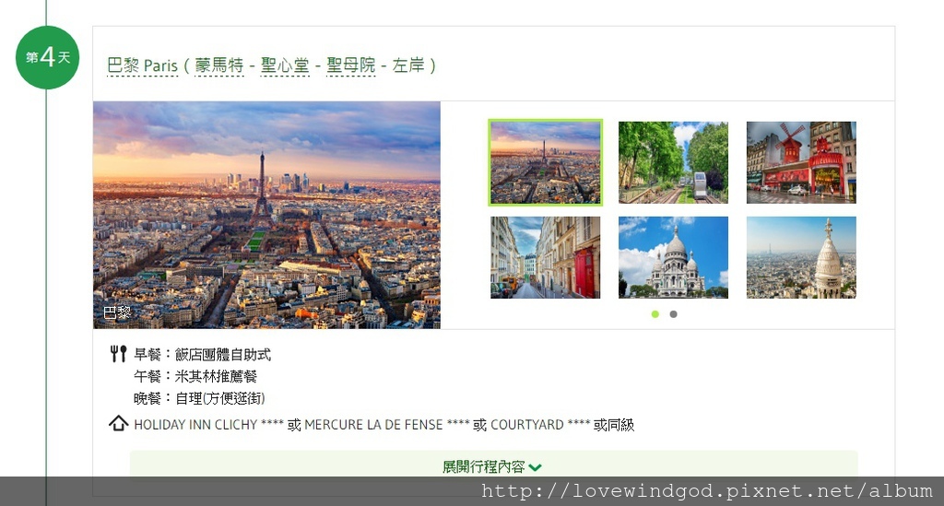Switch to first gallery page dot

[655, 314]
